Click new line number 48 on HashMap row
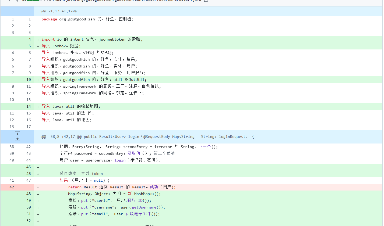This screenshot has height=226, width=384. click(29, 194)
